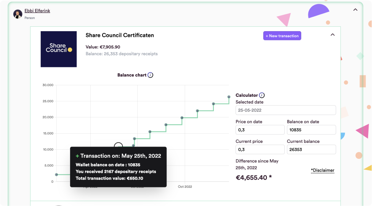Click 'Balance: 26,353 depositary receipts' text
This screenshot has width=372, height=206.
[122, 54]
